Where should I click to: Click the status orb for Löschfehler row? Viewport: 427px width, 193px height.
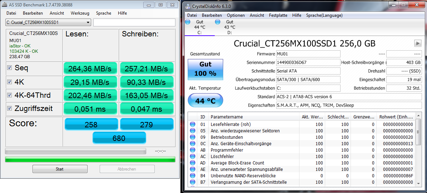coord(193,156)
